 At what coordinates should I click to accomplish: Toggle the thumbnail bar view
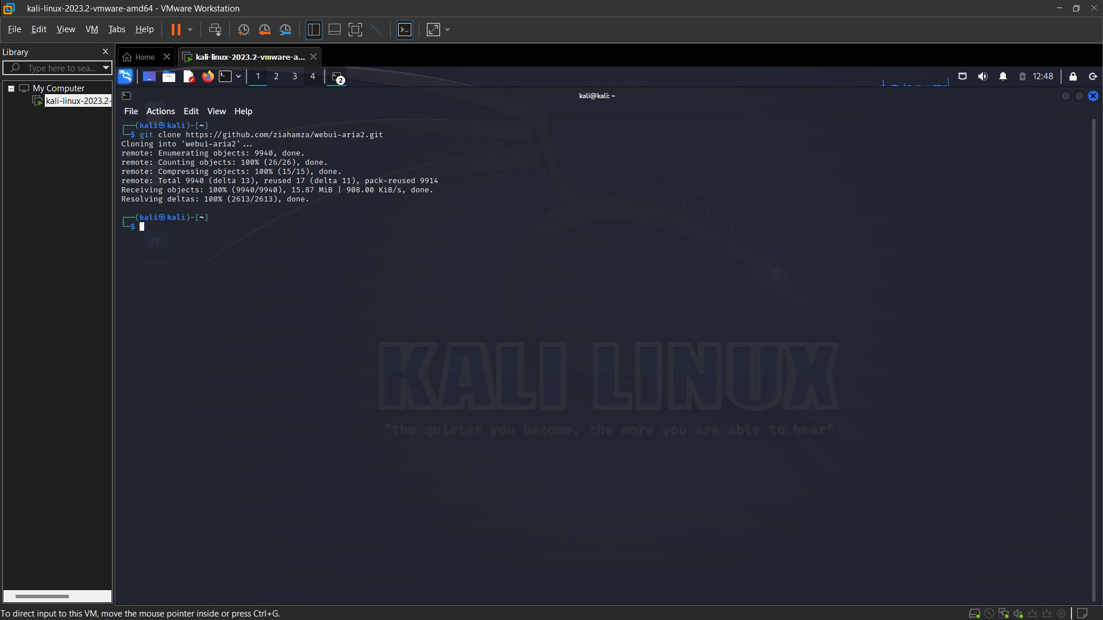point(334,29)
